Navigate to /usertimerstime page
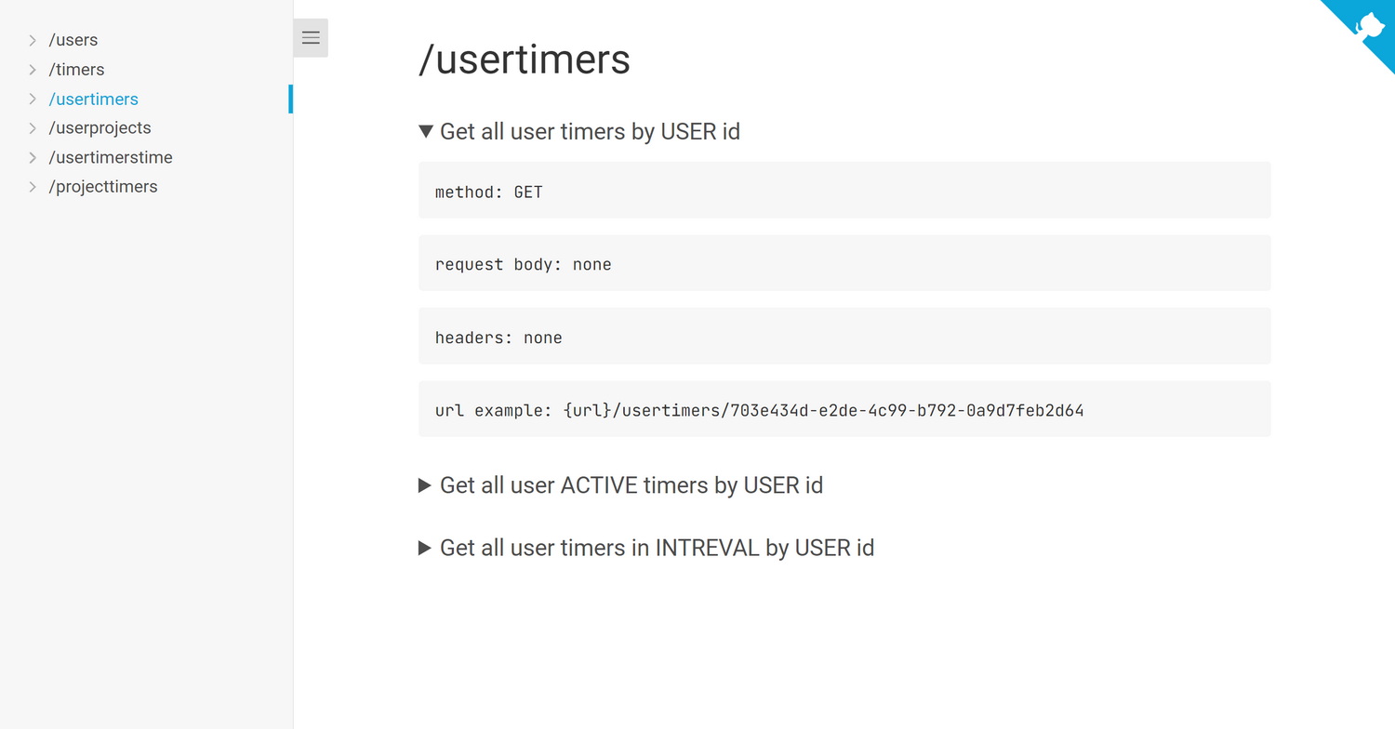The width and height of the screenshot is (1395, 729). 111,157
